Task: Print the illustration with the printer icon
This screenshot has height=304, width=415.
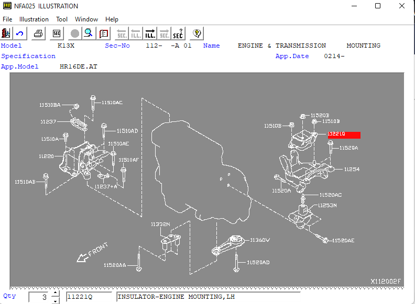Action: tap(38, 33)
